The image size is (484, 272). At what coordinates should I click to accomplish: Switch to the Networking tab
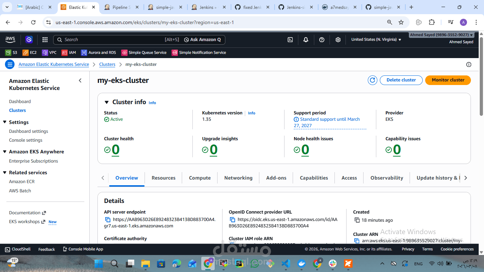click(238, 178)
